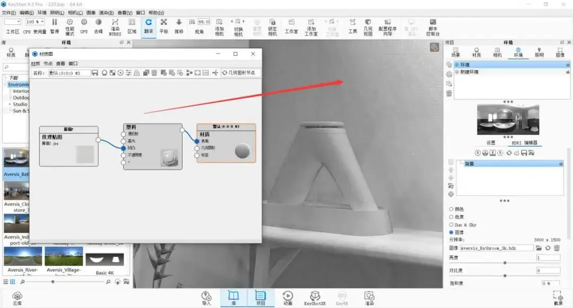
Task: Toggle lock on 环境 environment row
Action: point(568,65)
